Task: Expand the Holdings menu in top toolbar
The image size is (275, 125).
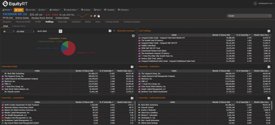Action: (55, 10)
